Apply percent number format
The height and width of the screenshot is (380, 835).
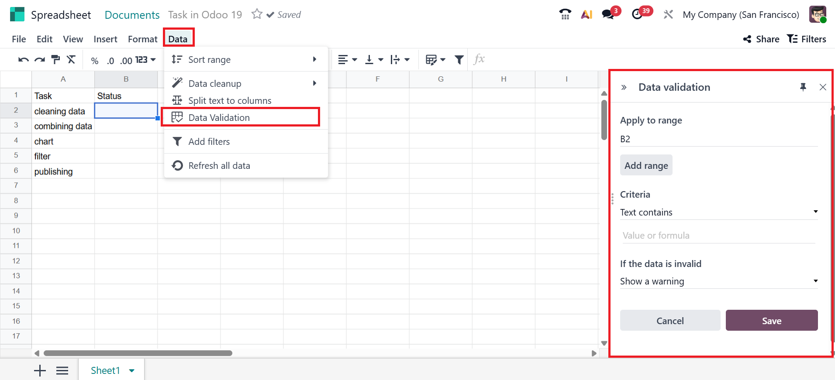[94, 61]
